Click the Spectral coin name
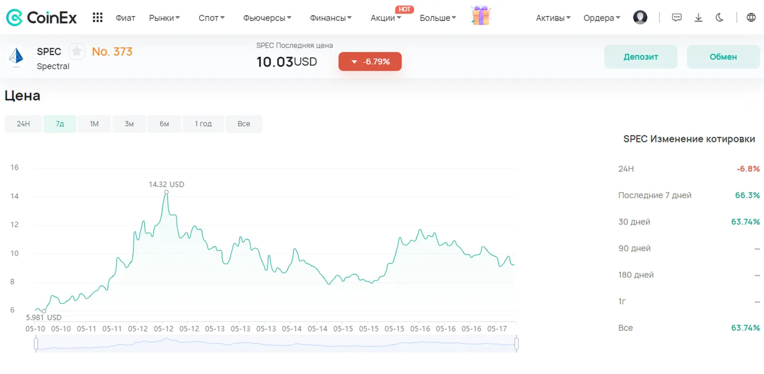The height and width of the screenshot is (374, 764). click(53, 66)
